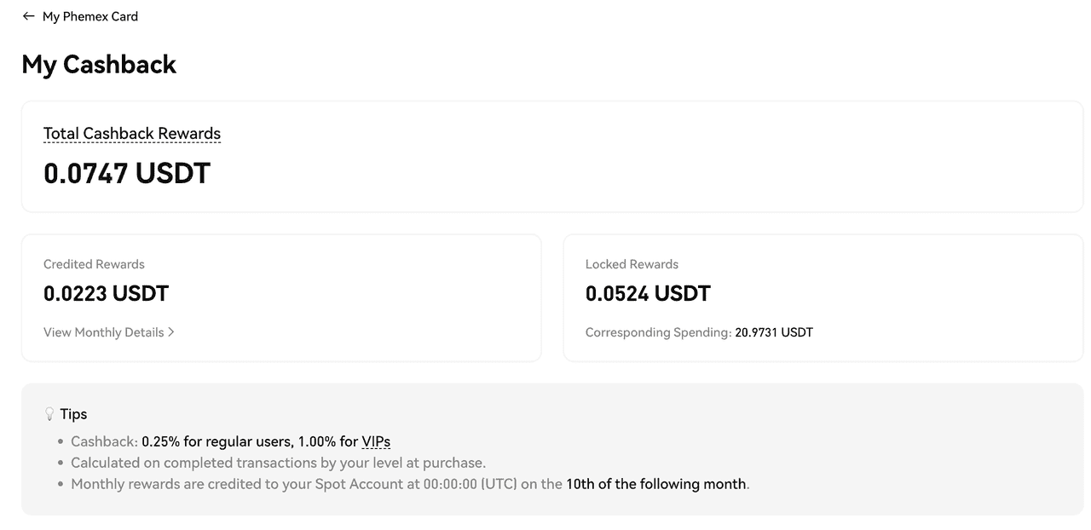Click the Calculated on completed transactions tip

(278, 463)
